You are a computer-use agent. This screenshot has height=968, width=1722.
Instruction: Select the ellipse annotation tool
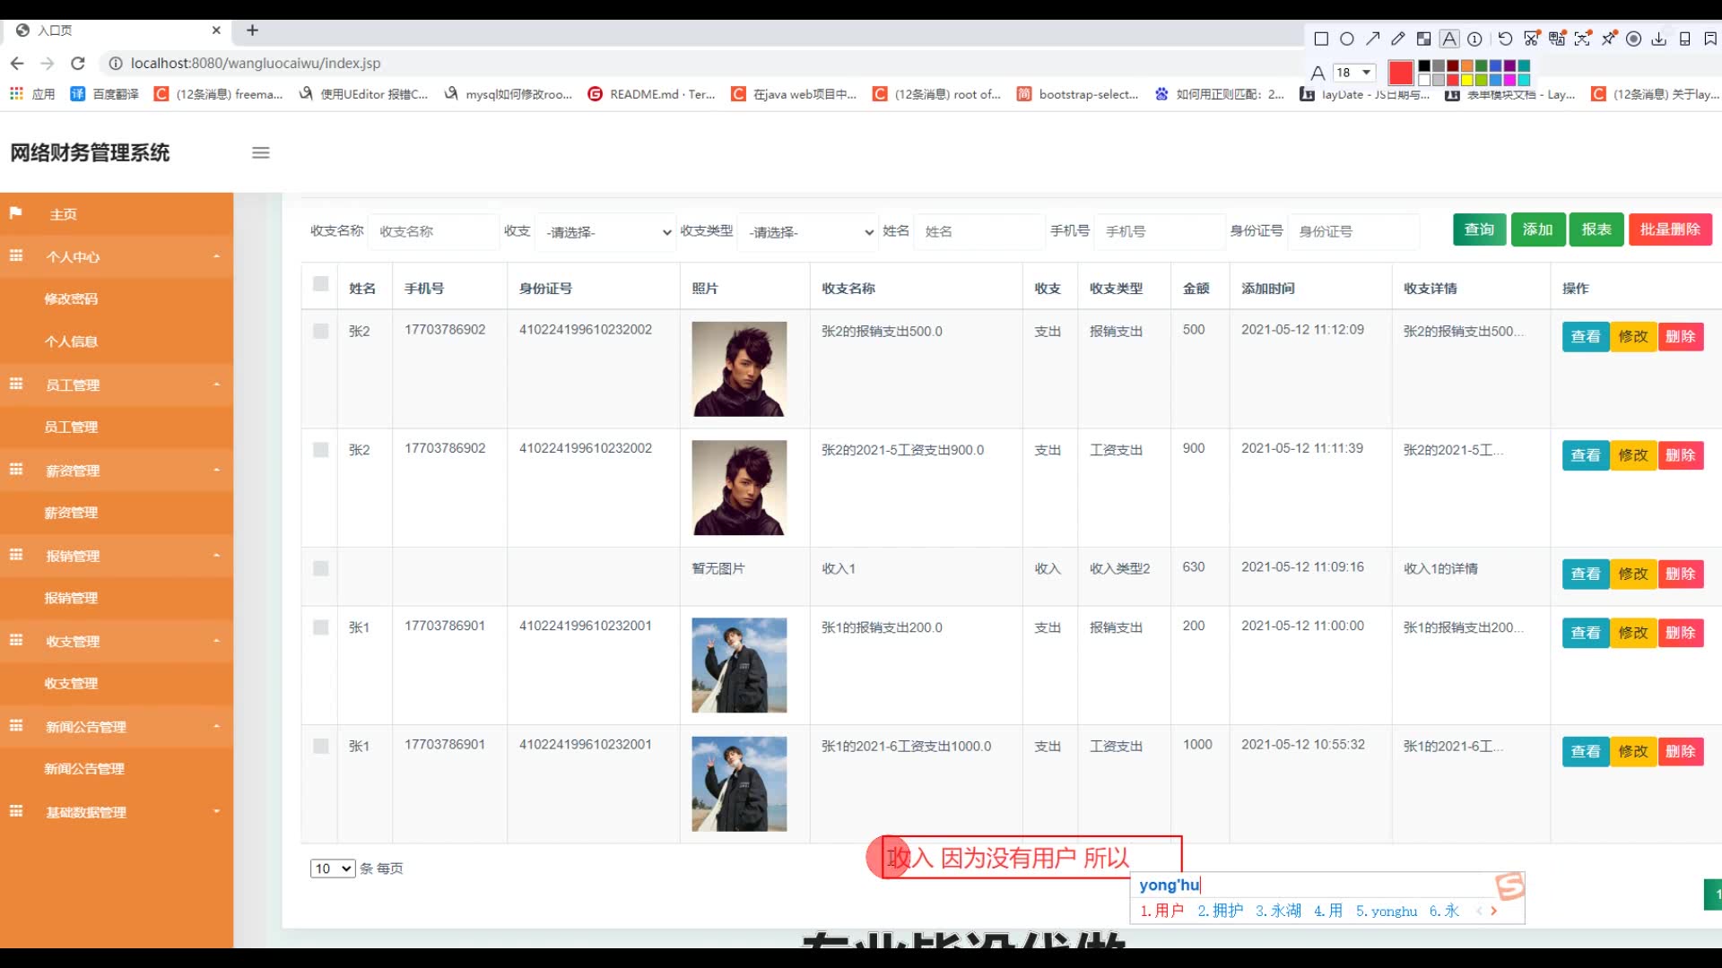click(x=1347, y=39)
